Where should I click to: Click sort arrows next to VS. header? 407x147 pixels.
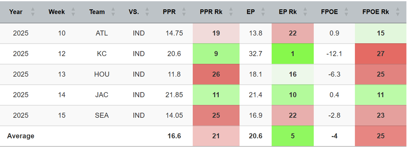(x=147, y=12)
